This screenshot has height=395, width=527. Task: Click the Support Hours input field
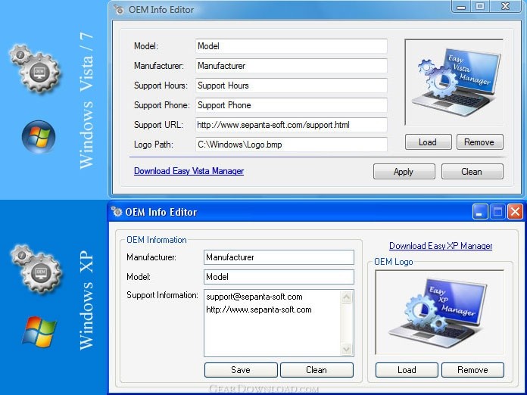pyautogui.click(x=291, y=86)
